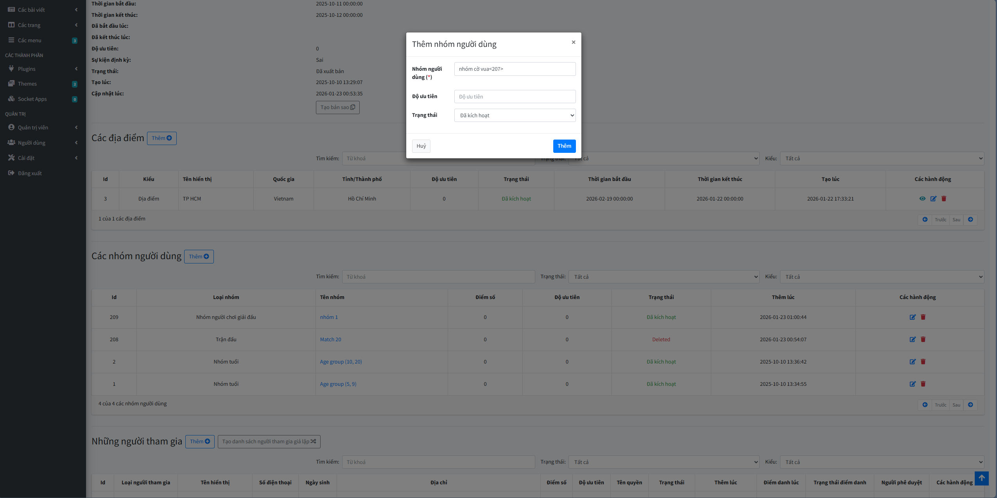Click Tạo danh sách người tham gia giả lập
This screenshot has width=997, height=498.
click(x=269, y=442)
